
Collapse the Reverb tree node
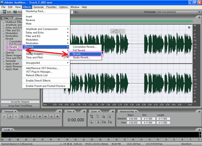4,39
